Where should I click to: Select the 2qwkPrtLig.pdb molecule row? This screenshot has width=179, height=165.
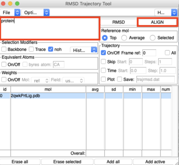pyautogui.click(x=85, y=96)
